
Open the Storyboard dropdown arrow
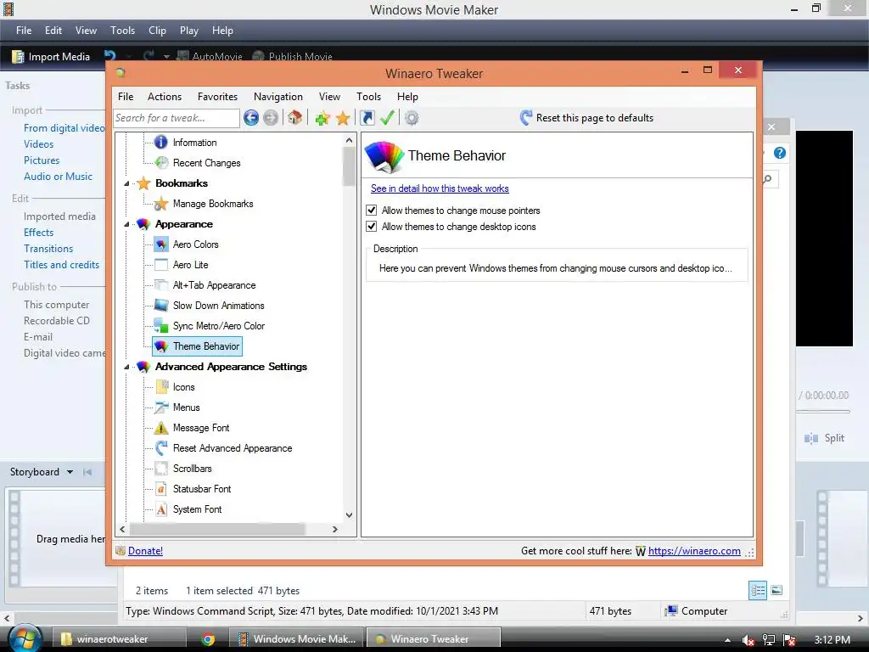point(70,472)
